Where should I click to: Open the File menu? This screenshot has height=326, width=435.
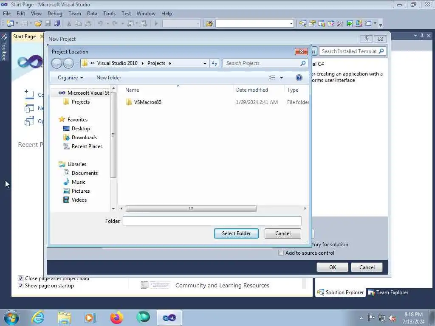tap(7, 13)
